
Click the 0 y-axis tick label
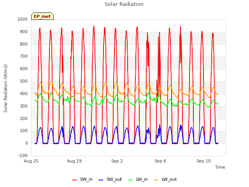coord(26,143)
